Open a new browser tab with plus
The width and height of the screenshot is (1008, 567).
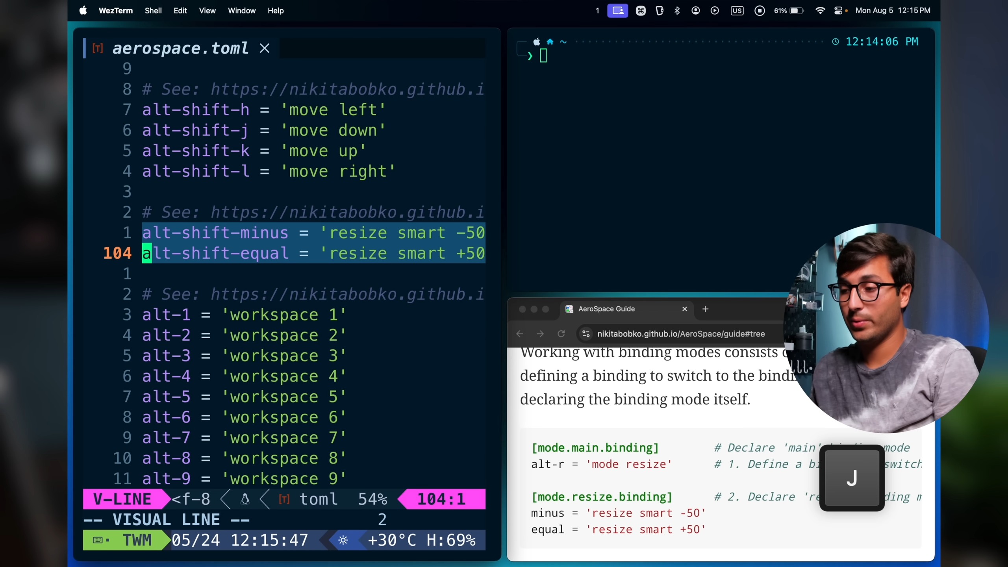pos(705,309)
